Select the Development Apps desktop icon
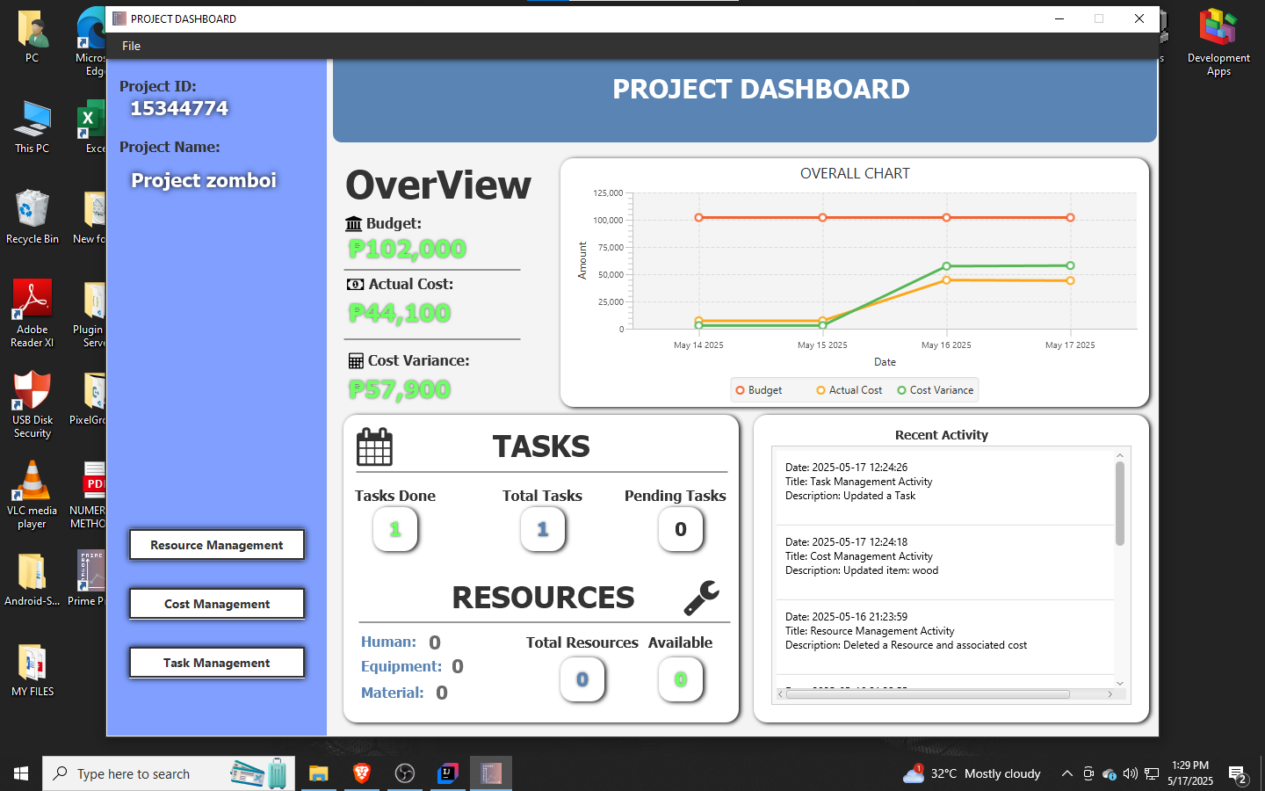 (1218, 43)
